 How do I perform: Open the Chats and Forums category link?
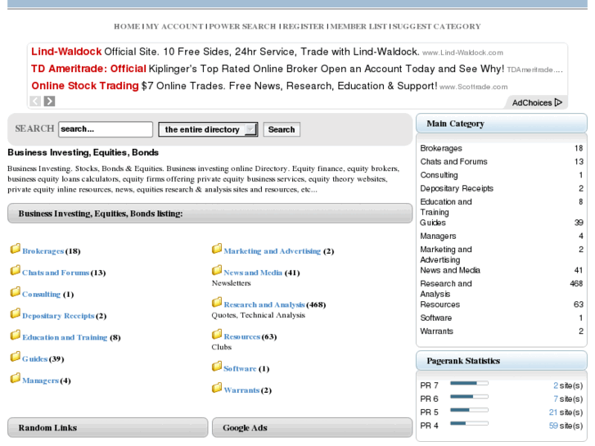(x=56, y=273)
